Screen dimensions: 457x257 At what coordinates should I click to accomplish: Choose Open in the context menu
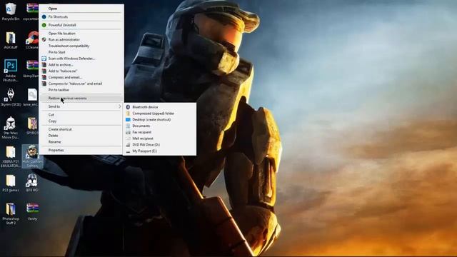pos(81,9)
